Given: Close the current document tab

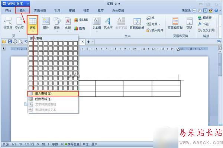Looking at the screenshot, I should 83,42.
